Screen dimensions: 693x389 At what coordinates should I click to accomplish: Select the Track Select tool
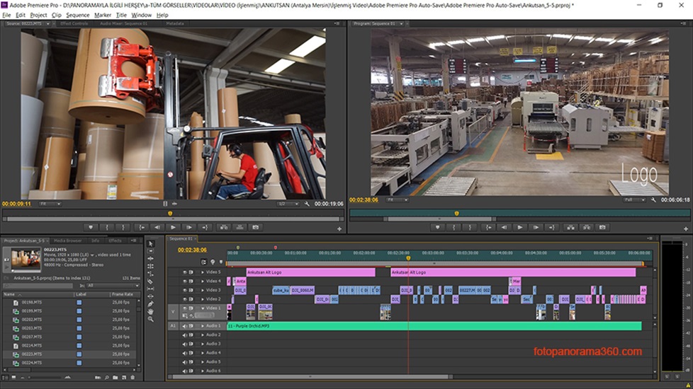click(151, 251)
